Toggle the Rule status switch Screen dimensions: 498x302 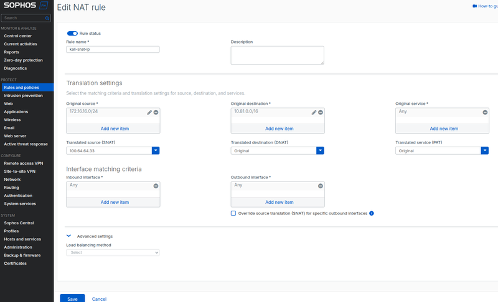point(72,34)
